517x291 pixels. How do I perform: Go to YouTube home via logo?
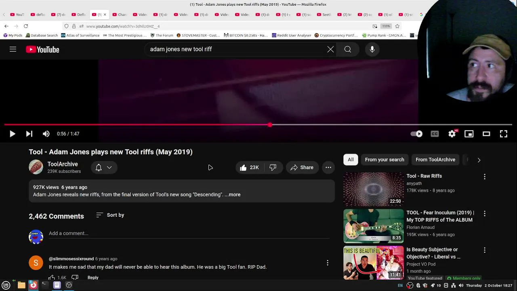coord(42,49)
